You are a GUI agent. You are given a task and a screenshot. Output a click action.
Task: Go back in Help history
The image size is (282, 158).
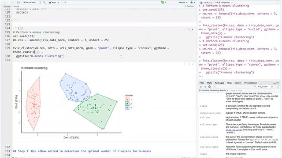coord(201,87)
